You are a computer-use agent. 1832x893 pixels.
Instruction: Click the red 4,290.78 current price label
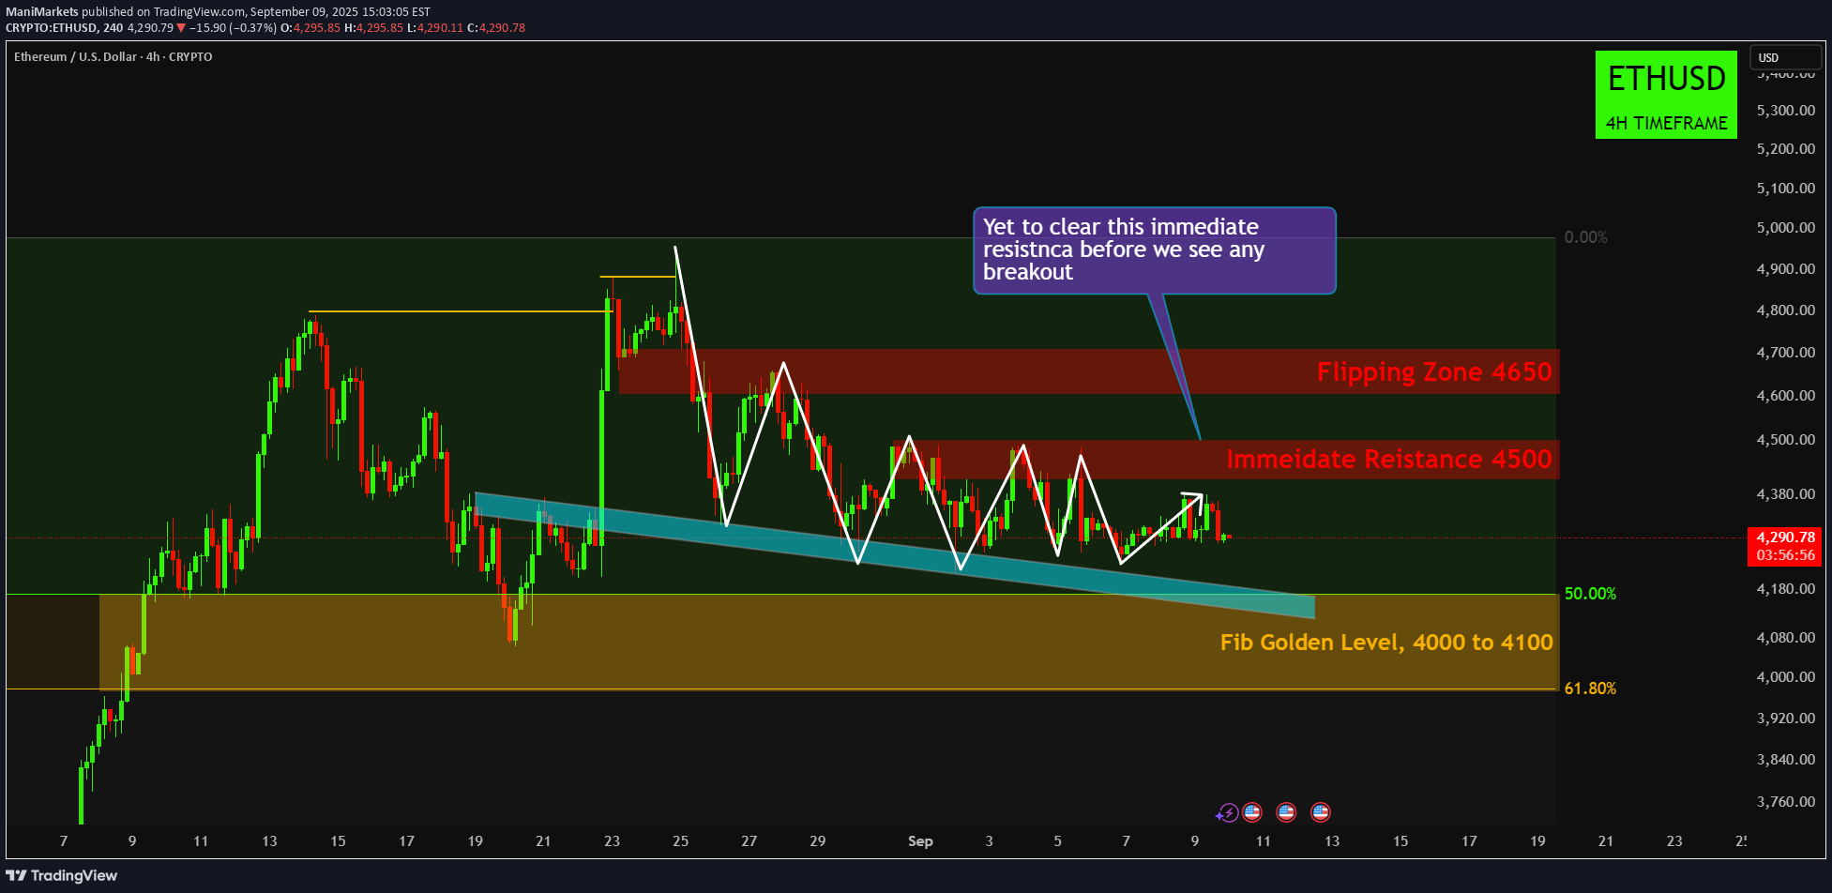click(1786, 537)
